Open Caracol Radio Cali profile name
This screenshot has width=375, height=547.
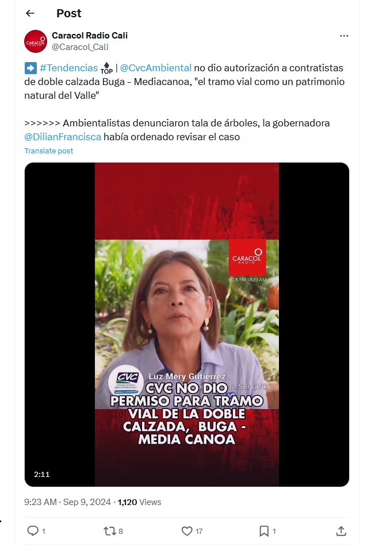click(90, 35)
